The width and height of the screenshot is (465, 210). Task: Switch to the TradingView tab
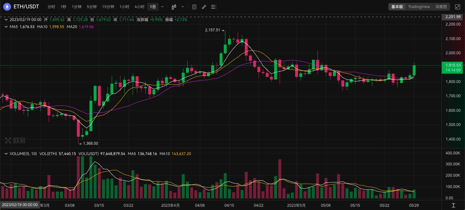[x=419, y=6]
